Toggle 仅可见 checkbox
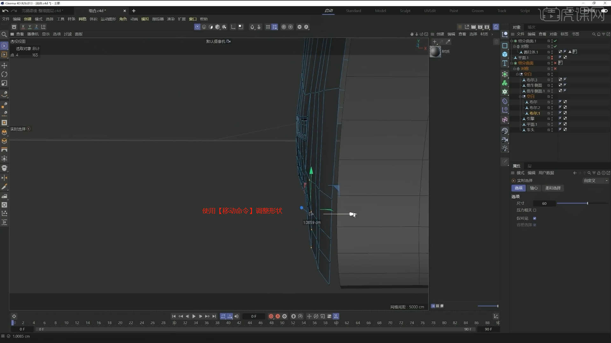The width and height of the screenshot is (611, 343). click(535, 219)
